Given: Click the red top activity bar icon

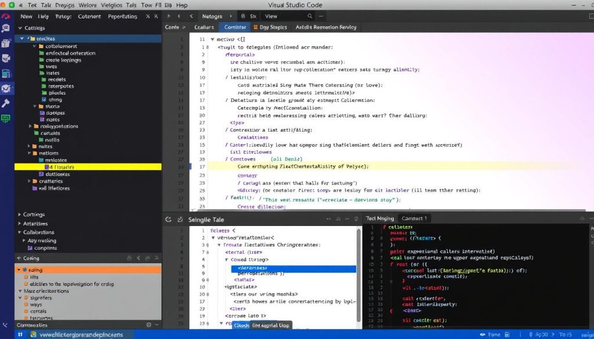Looking at the screenshot, I should pyautogui.click(x=6, y=17).
